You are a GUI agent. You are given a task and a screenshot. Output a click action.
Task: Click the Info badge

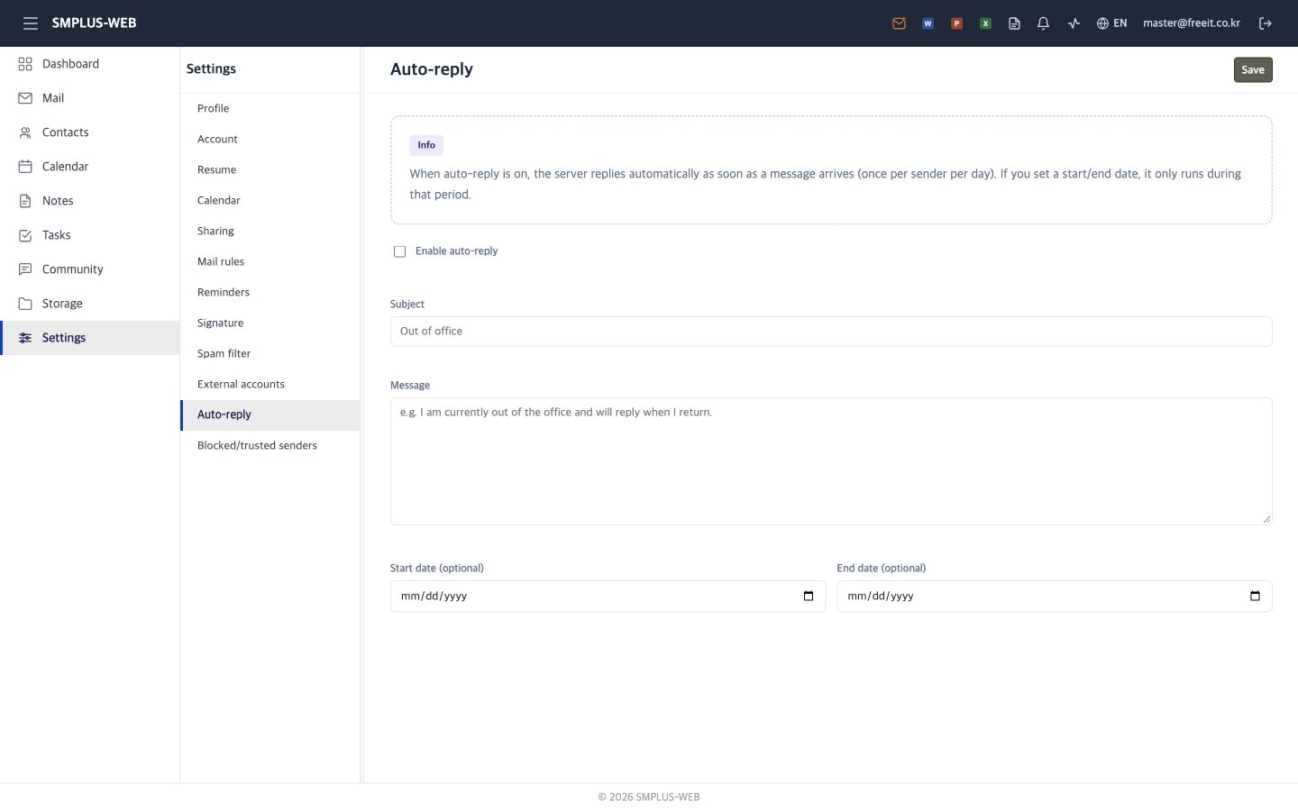click(426, 145)
